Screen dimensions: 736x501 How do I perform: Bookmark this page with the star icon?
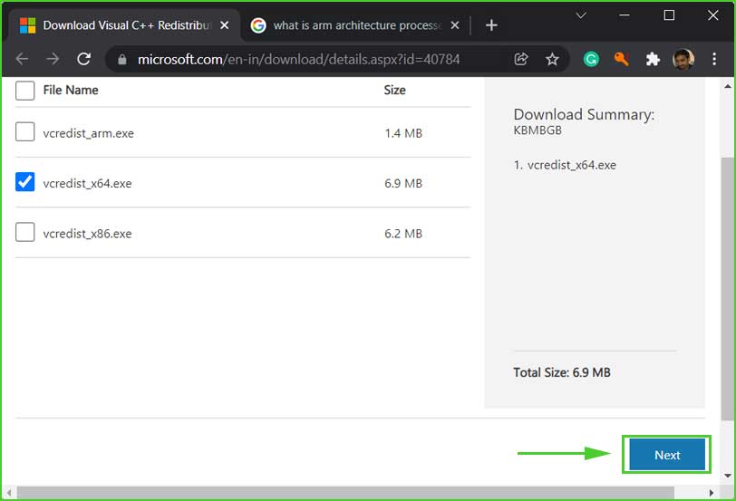pos(552,59)
